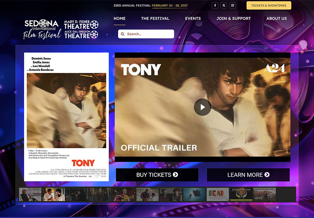The width and height of the screenshot is (314, 218).
Task: Click the TONY title in the video
Action: pyautogui.click(x=141, y=70)
